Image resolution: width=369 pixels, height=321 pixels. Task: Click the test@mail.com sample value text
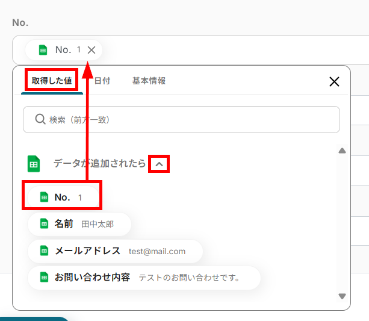(x=157, y=252)
